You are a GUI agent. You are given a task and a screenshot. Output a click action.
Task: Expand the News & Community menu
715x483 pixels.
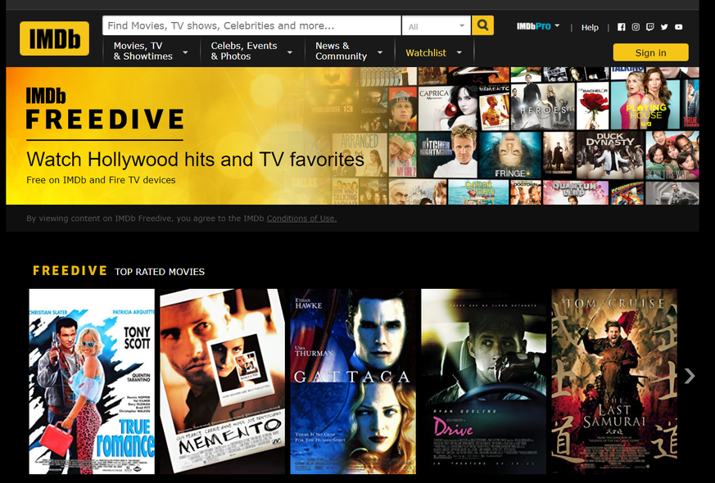click(349, 51)
